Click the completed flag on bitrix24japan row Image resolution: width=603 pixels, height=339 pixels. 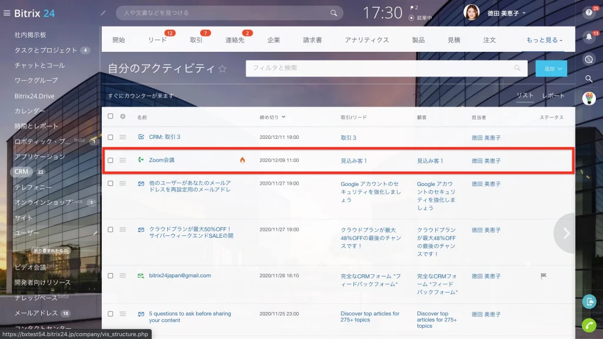[544, 275]
